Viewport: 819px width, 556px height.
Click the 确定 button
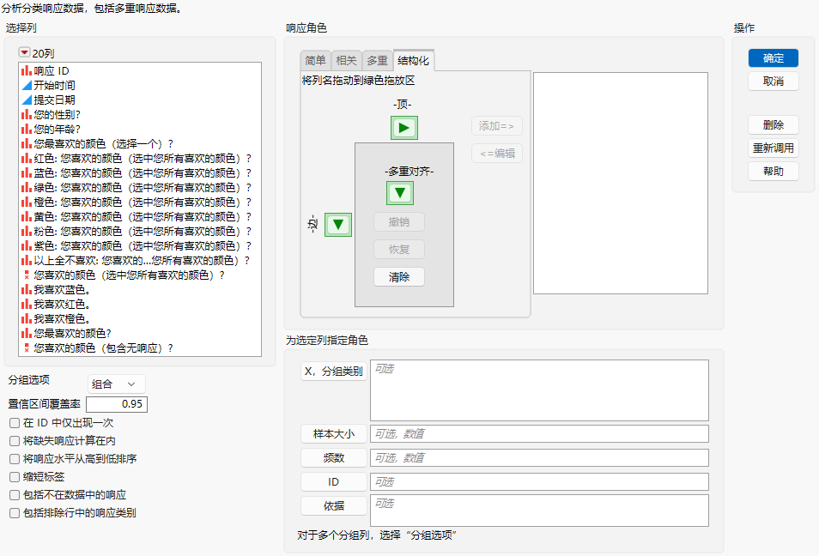coord(773,58)
